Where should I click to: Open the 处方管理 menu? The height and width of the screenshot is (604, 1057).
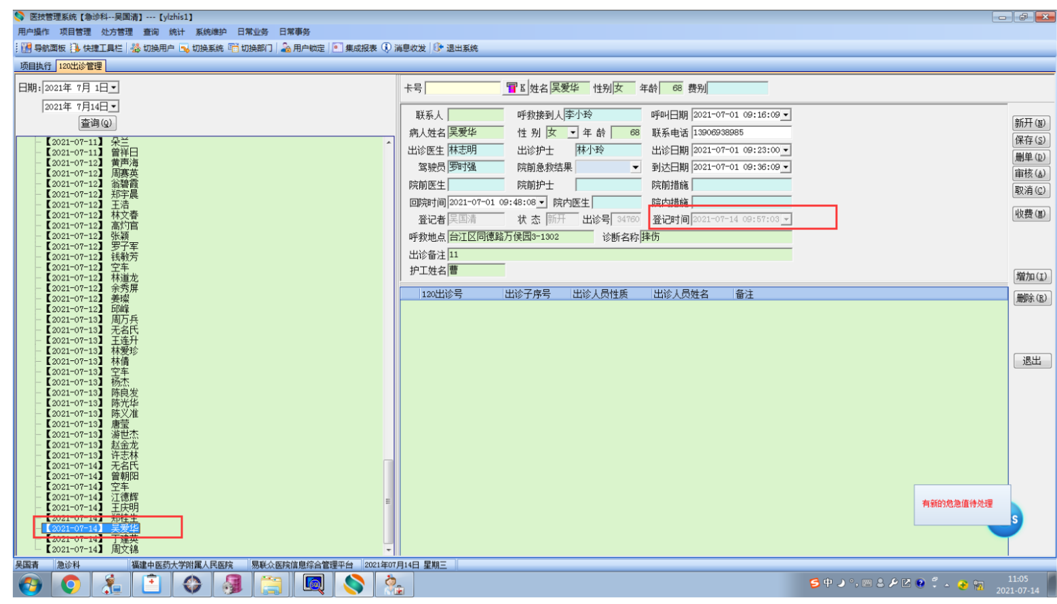click(x=117, y=32)
